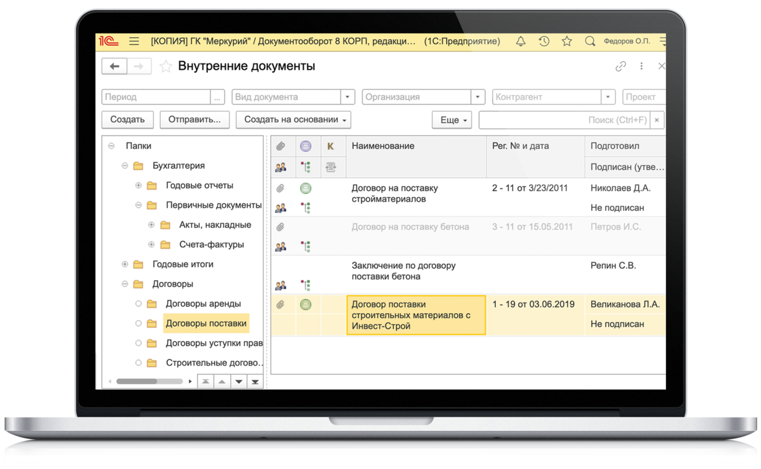Open the Вид документа dropdown
761x469 pixels.
tap(348, 97)
